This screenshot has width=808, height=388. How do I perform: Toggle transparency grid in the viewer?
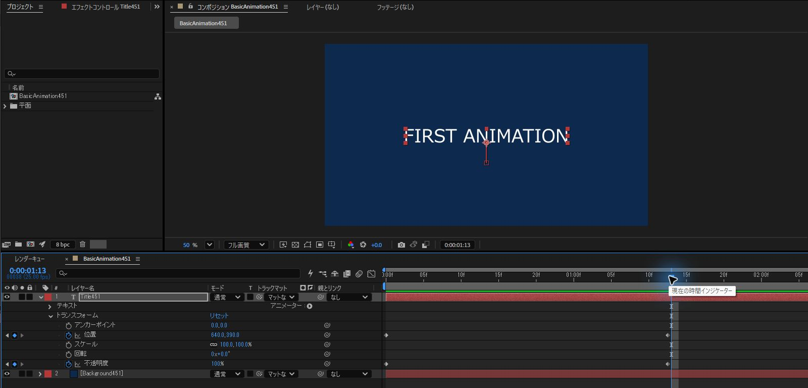coord(295,245)
